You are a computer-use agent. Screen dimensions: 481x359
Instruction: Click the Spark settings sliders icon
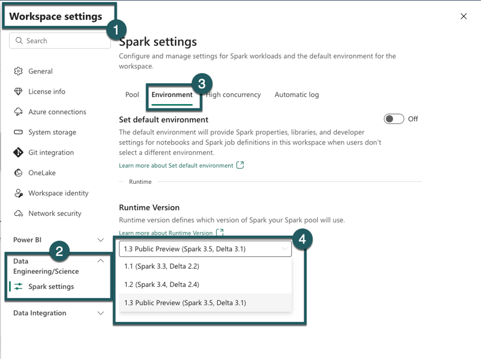tap(18, 287)
